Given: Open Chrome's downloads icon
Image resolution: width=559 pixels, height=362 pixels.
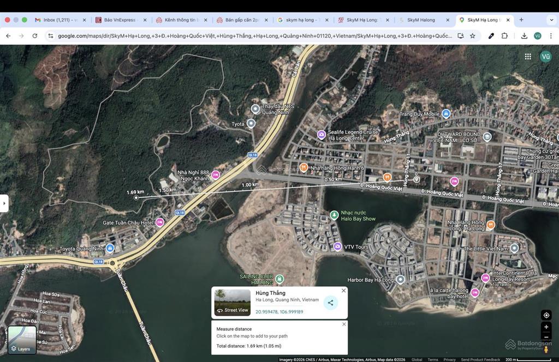Looking at the screenshot, I should pyautogui.click(x=524, y=36).
